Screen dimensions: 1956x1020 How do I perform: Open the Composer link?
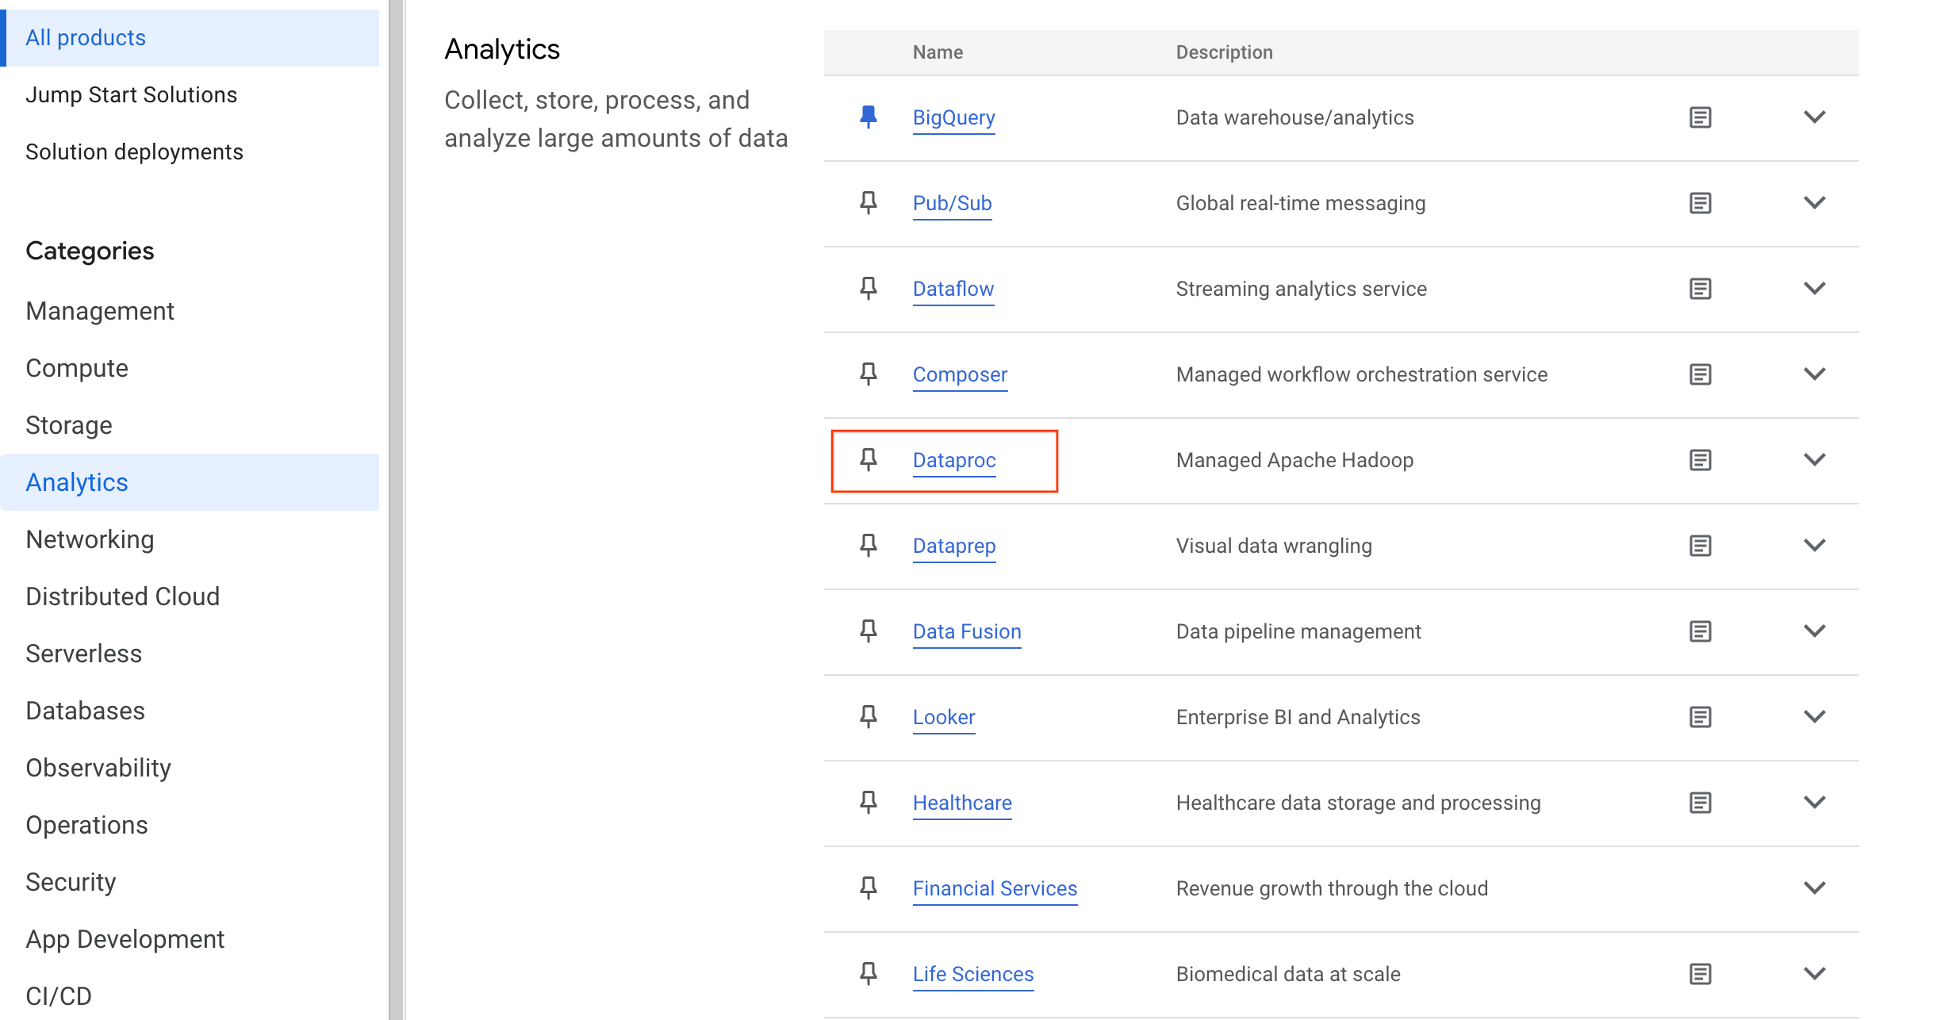click(960, 374)
